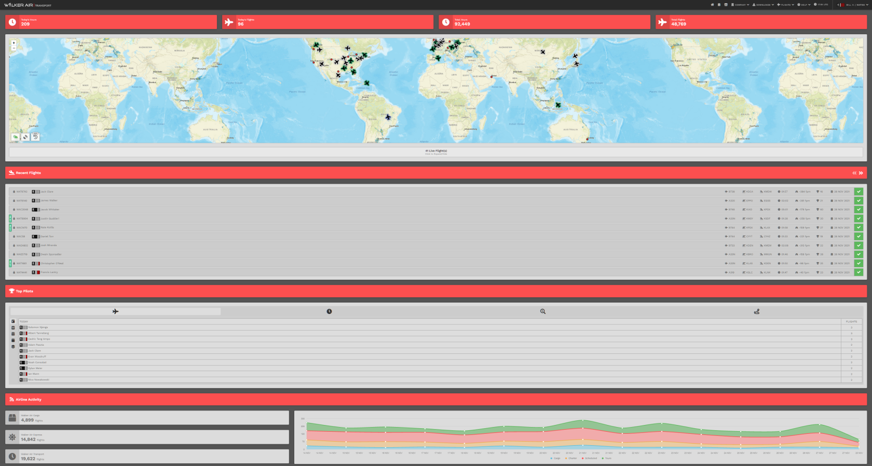Expand the Help dropdown menu
The height and width of the screenshot is (466, 872).
(x=803, y=5)
